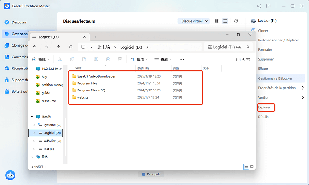
Task: Click the Rename icon in Explorer toolbar
Action: point(96,59)
